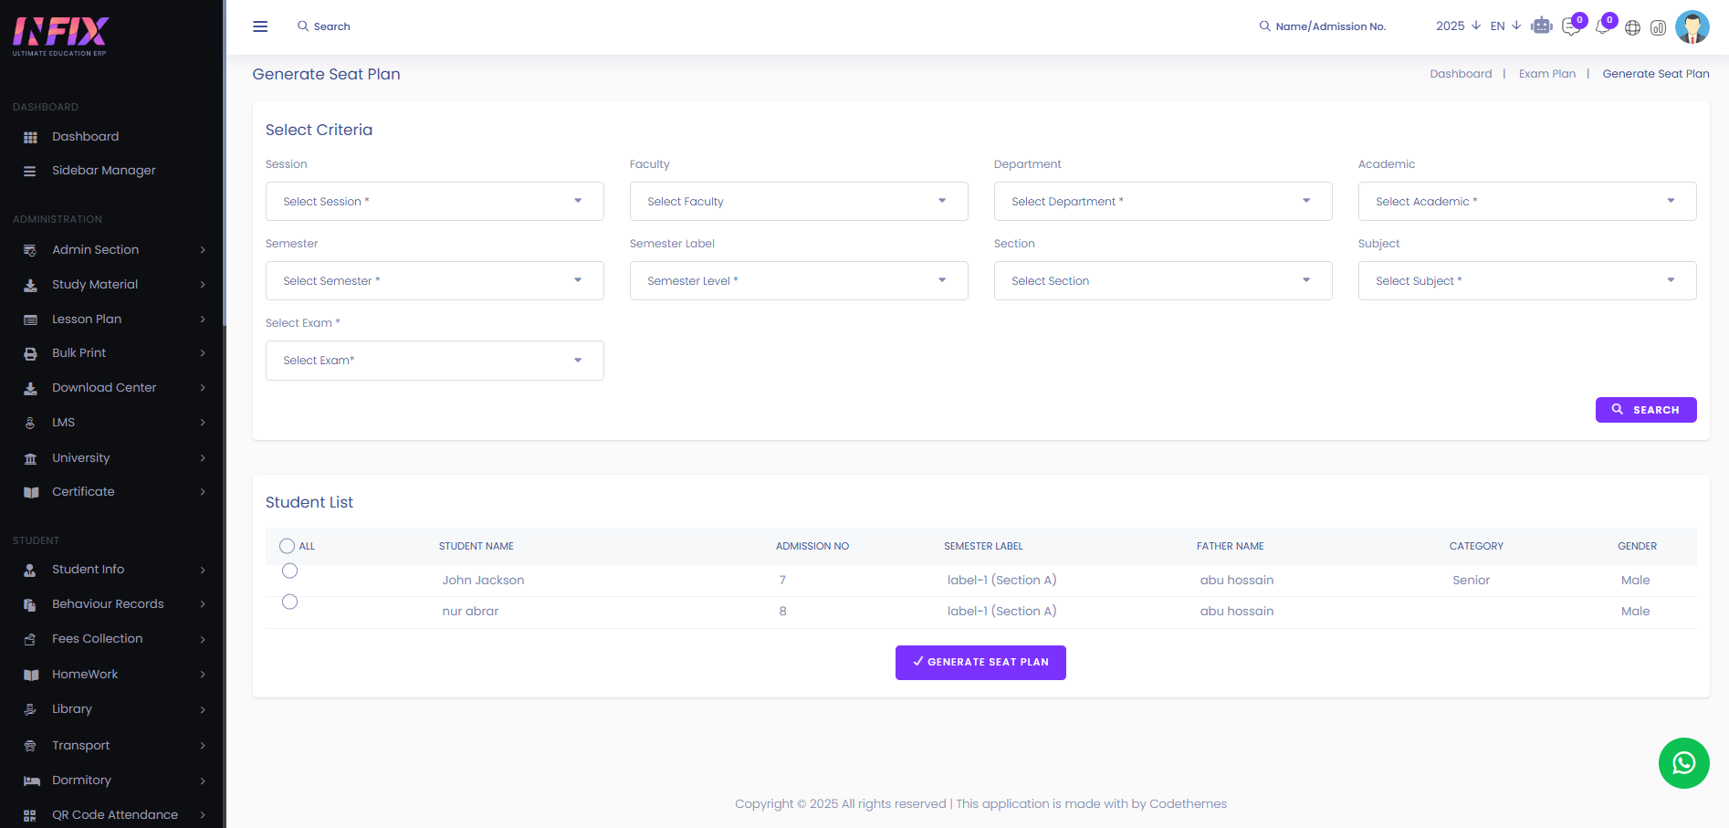Open the chat messages icon
This screenshot has height=828, width=1729.
pyautogui.click(x=1571, y=26)
